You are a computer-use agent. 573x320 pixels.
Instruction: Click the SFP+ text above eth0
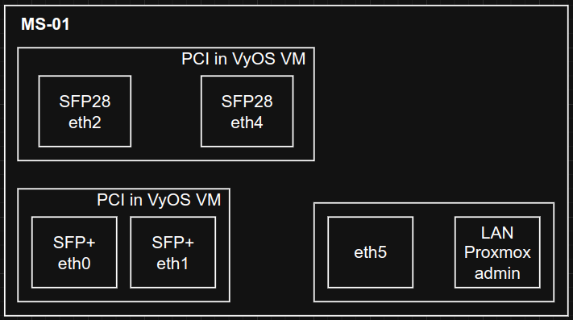74,242
